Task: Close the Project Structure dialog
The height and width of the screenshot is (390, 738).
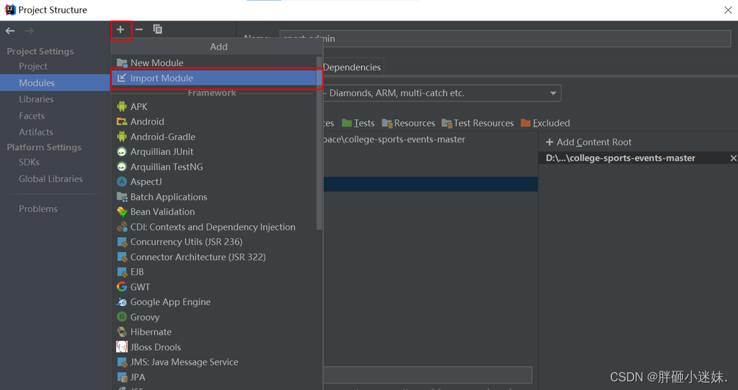Action: click(727, 11)
